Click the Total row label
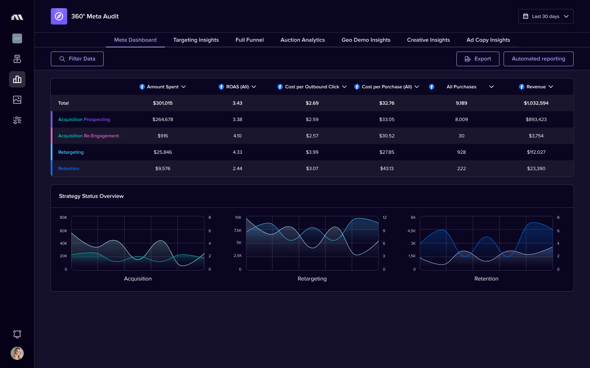 click(64, 103)
